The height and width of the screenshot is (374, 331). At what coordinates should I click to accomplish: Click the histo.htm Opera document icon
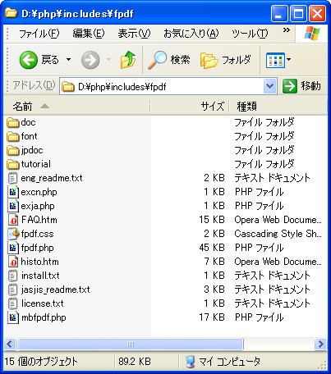point(13,262)
